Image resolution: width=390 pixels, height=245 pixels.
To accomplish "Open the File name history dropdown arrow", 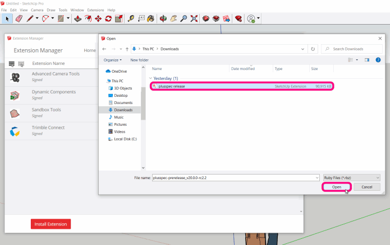I will pos(317,177).
